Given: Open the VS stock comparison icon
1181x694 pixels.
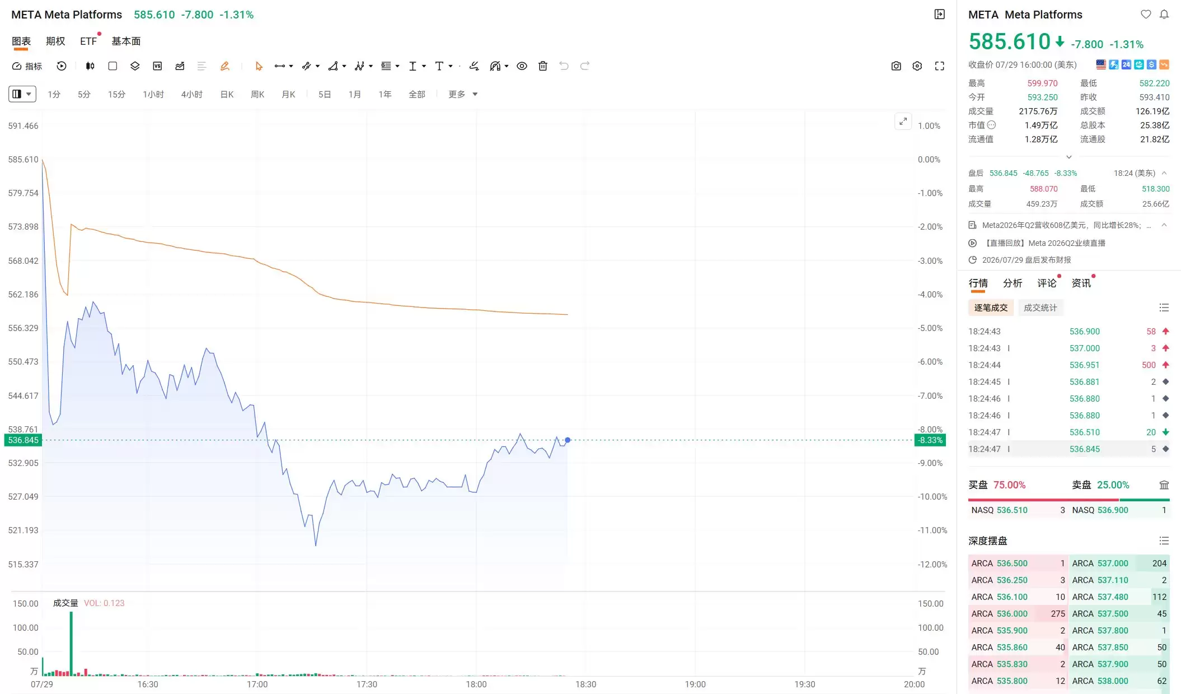Looking at the screenshot, I should click(157, 66).
